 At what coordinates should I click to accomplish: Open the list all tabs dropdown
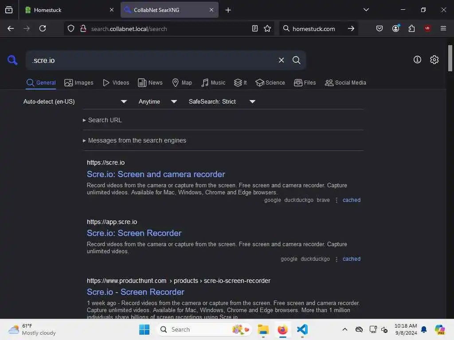point(366,10)
